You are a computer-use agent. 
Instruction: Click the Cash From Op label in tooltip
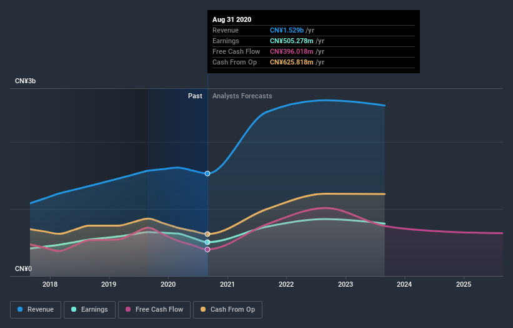point(234,62)
